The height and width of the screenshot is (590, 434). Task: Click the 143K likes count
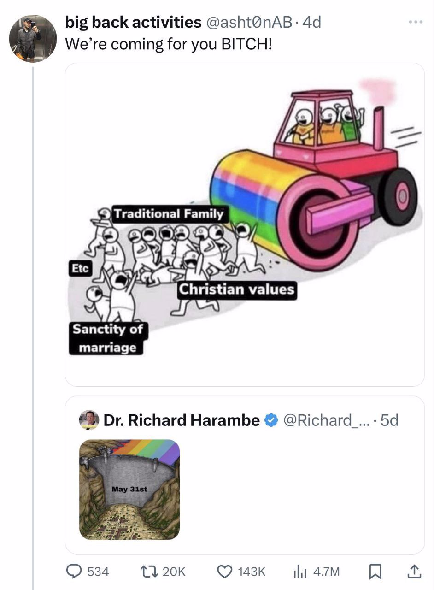[x=252, y=572]
